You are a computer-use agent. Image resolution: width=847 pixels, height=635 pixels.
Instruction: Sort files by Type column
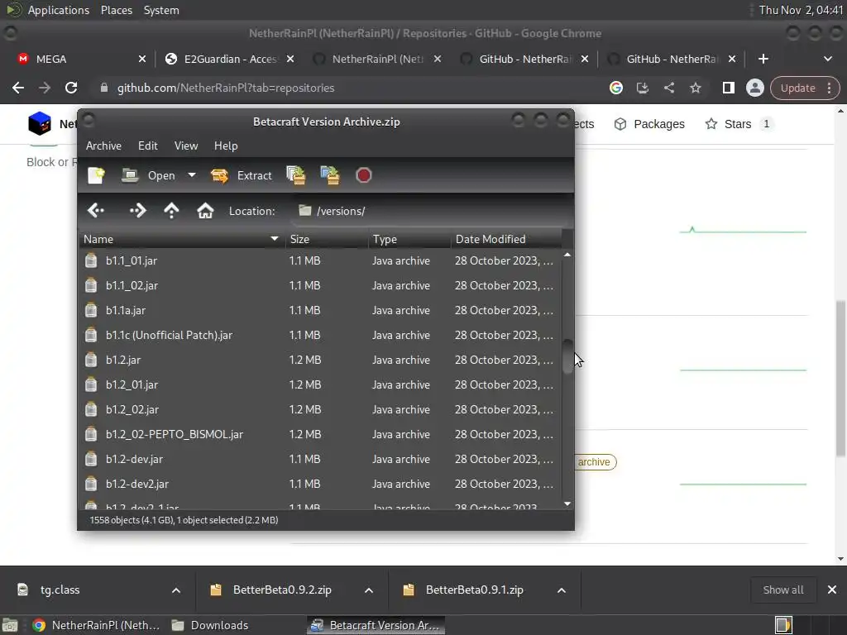tap(409, 239)
